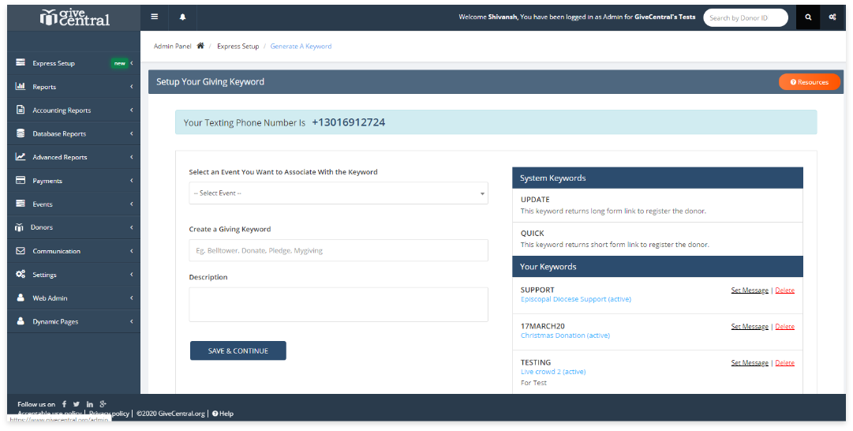The image size is (853, 431).
Task: Click the Google Plus footer icon
Action: (x=103, y=404)
